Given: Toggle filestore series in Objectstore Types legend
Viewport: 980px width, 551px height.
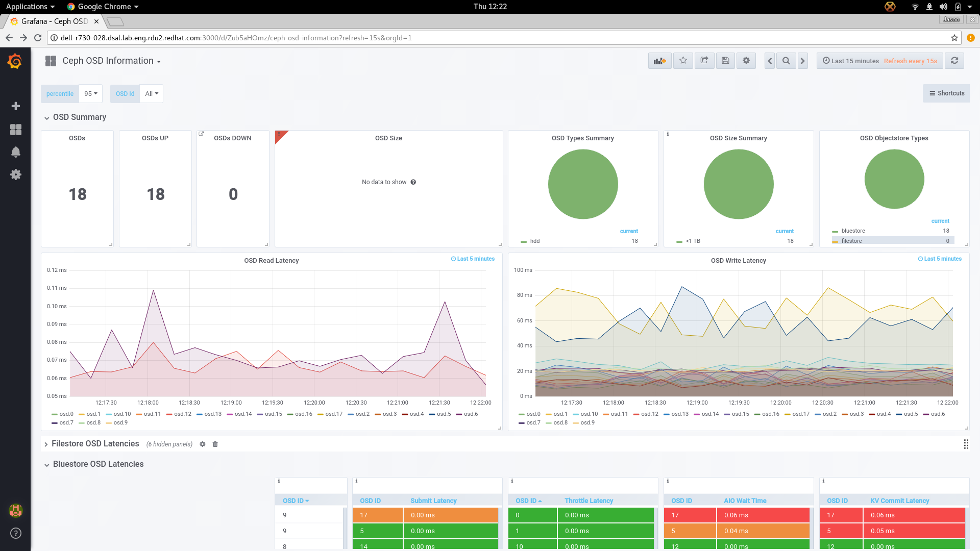Looking at the screenshot, I should tap(851, 241).
